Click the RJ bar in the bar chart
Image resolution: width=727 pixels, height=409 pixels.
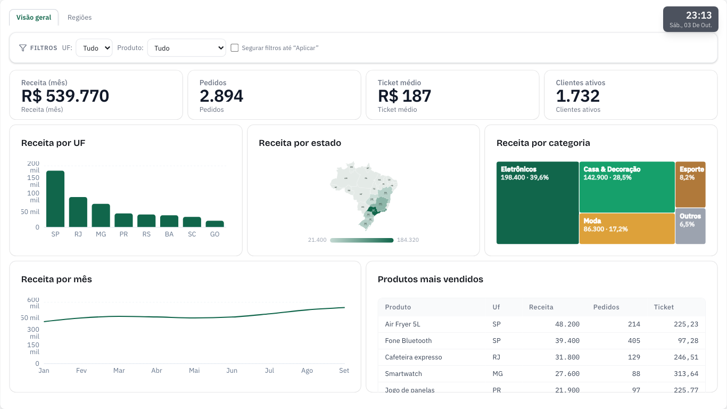coord(78,212)
